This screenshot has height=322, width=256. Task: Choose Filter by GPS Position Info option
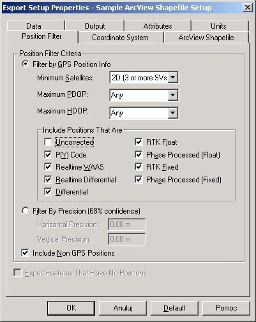coord(26,64)
